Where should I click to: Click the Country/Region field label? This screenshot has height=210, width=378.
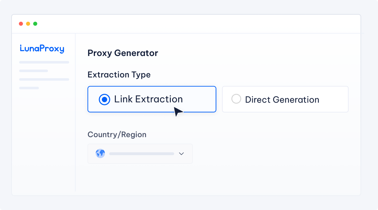pos(117,135)
